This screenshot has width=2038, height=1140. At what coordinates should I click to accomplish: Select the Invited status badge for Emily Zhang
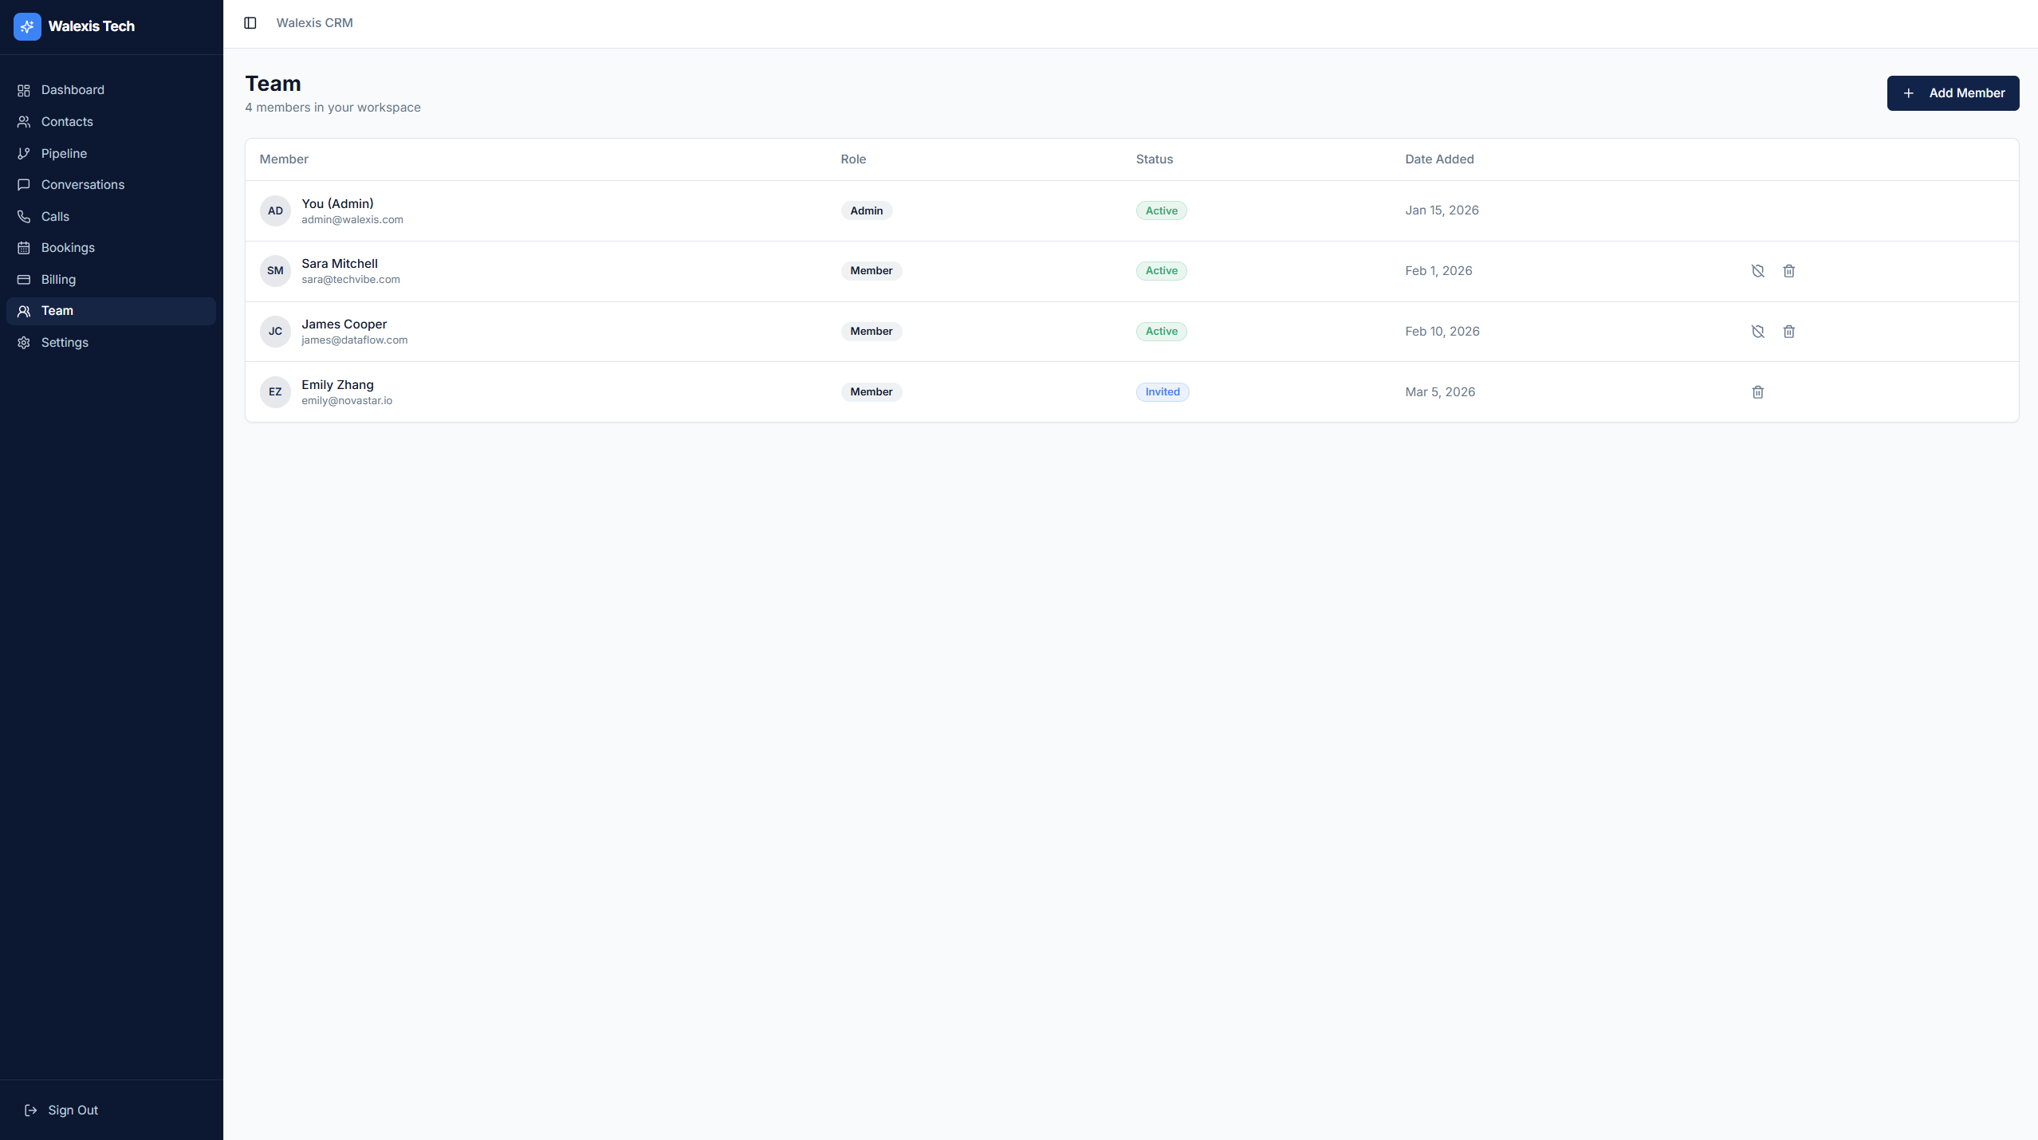point(1161,391)
